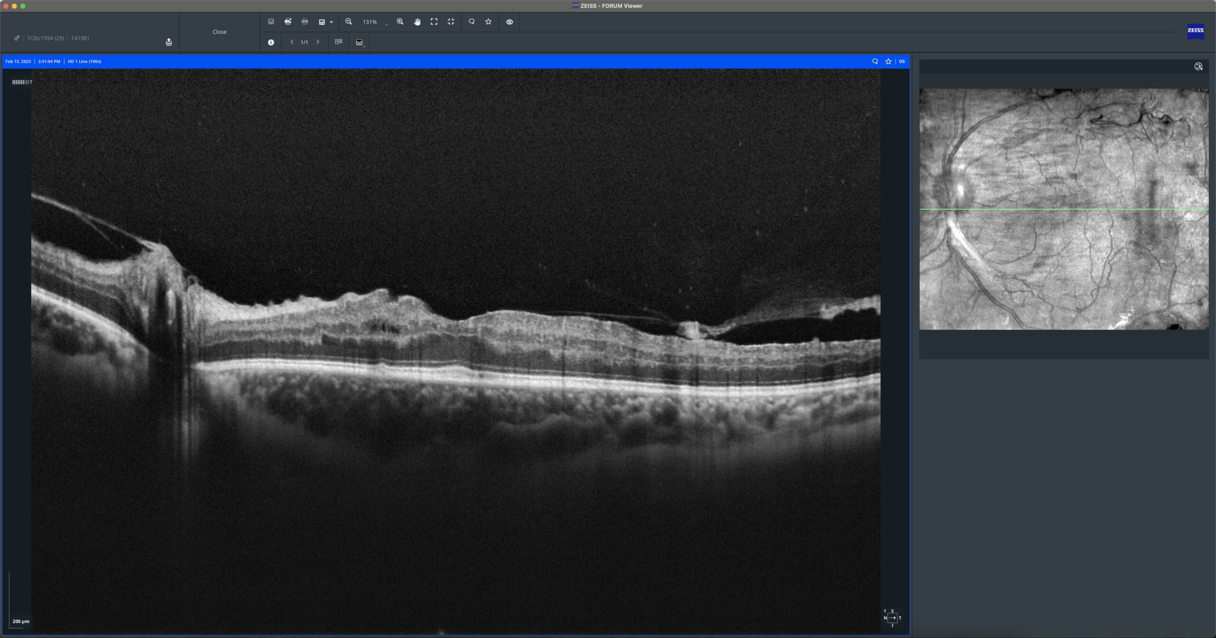Click the plain printer icon
Image resolution: width=1216 pixels, height=638 pixels.
coord(305,22)
